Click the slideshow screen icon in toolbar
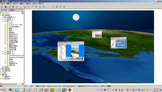The height and width of the screenshot is (92, 162). click(x=25, y=7)
